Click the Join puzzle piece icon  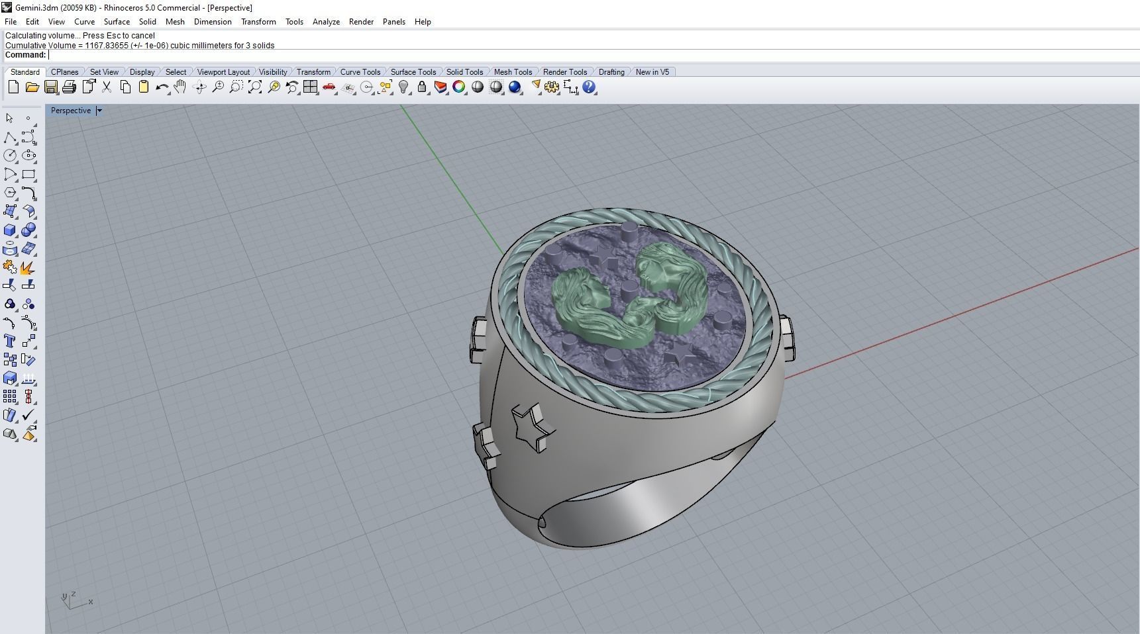(x=10, y=267)
